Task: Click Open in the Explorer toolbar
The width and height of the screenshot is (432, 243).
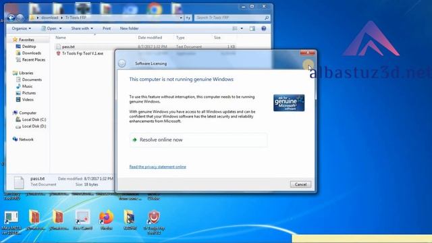Action: 49,28
